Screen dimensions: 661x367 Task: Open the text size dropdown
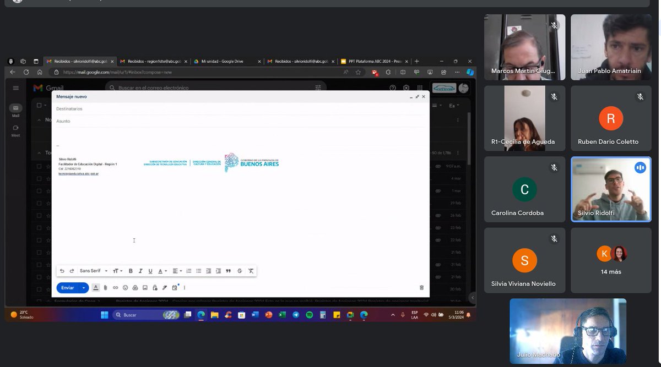point(118,271)
